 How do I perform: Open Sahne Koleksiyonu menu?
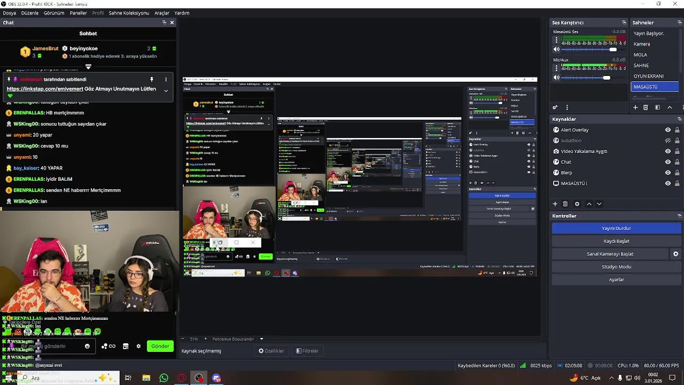[129, 13]
